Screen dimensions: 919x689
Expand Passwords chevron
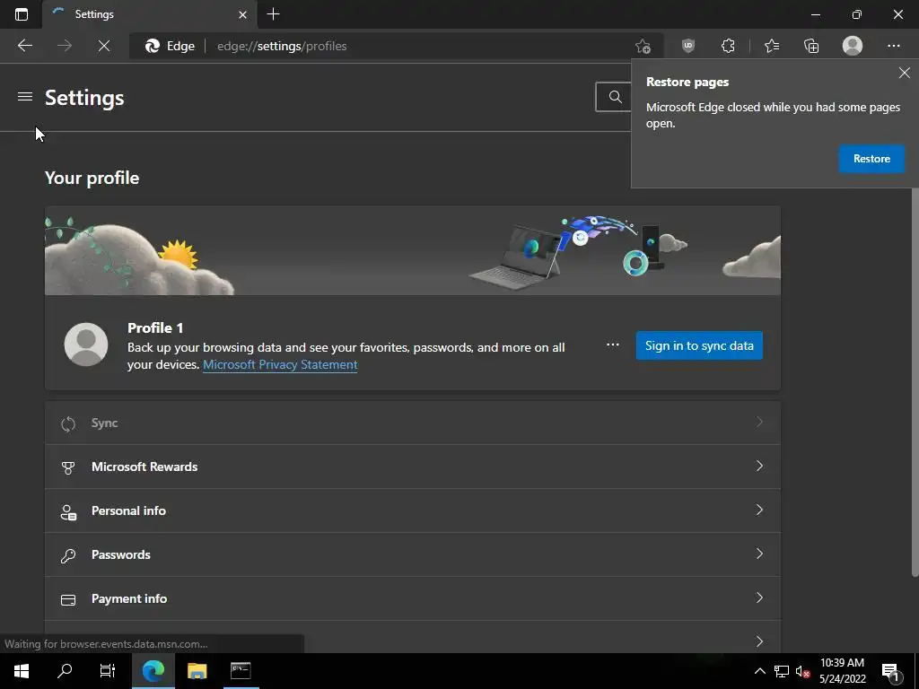tap(759, 554)
